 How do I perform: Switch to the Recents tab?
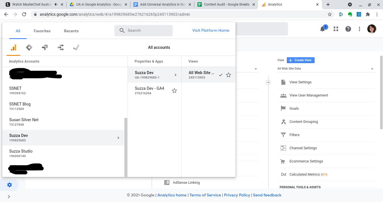tap(71, 31)
